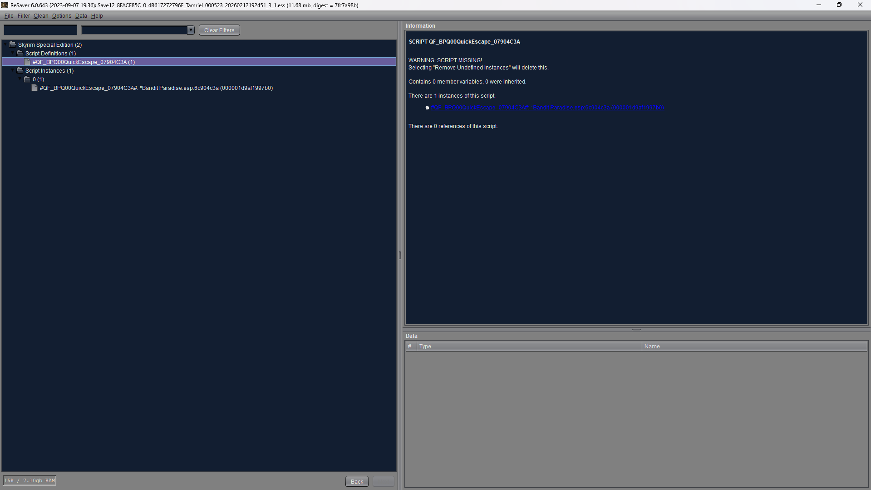Click the Name column header
Viewport: 871px width, 490px height.
click(x=754, y=346)
